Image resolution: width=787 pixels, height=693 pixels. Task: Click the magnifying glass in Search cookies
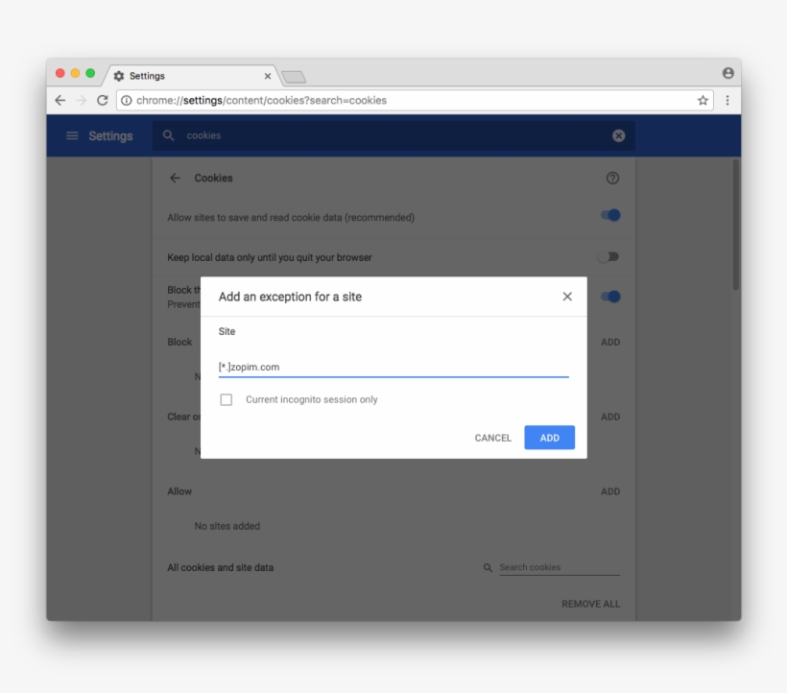488,567
